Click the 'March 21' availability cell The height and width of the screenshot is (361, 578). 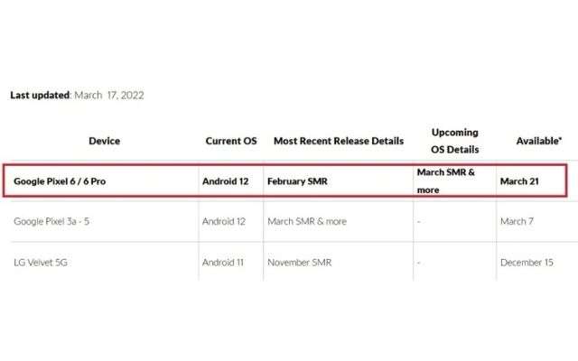point(519,181)
